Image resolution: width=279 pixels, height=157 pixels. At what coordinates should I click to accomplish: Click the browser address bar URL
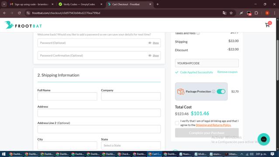point(66,13)
